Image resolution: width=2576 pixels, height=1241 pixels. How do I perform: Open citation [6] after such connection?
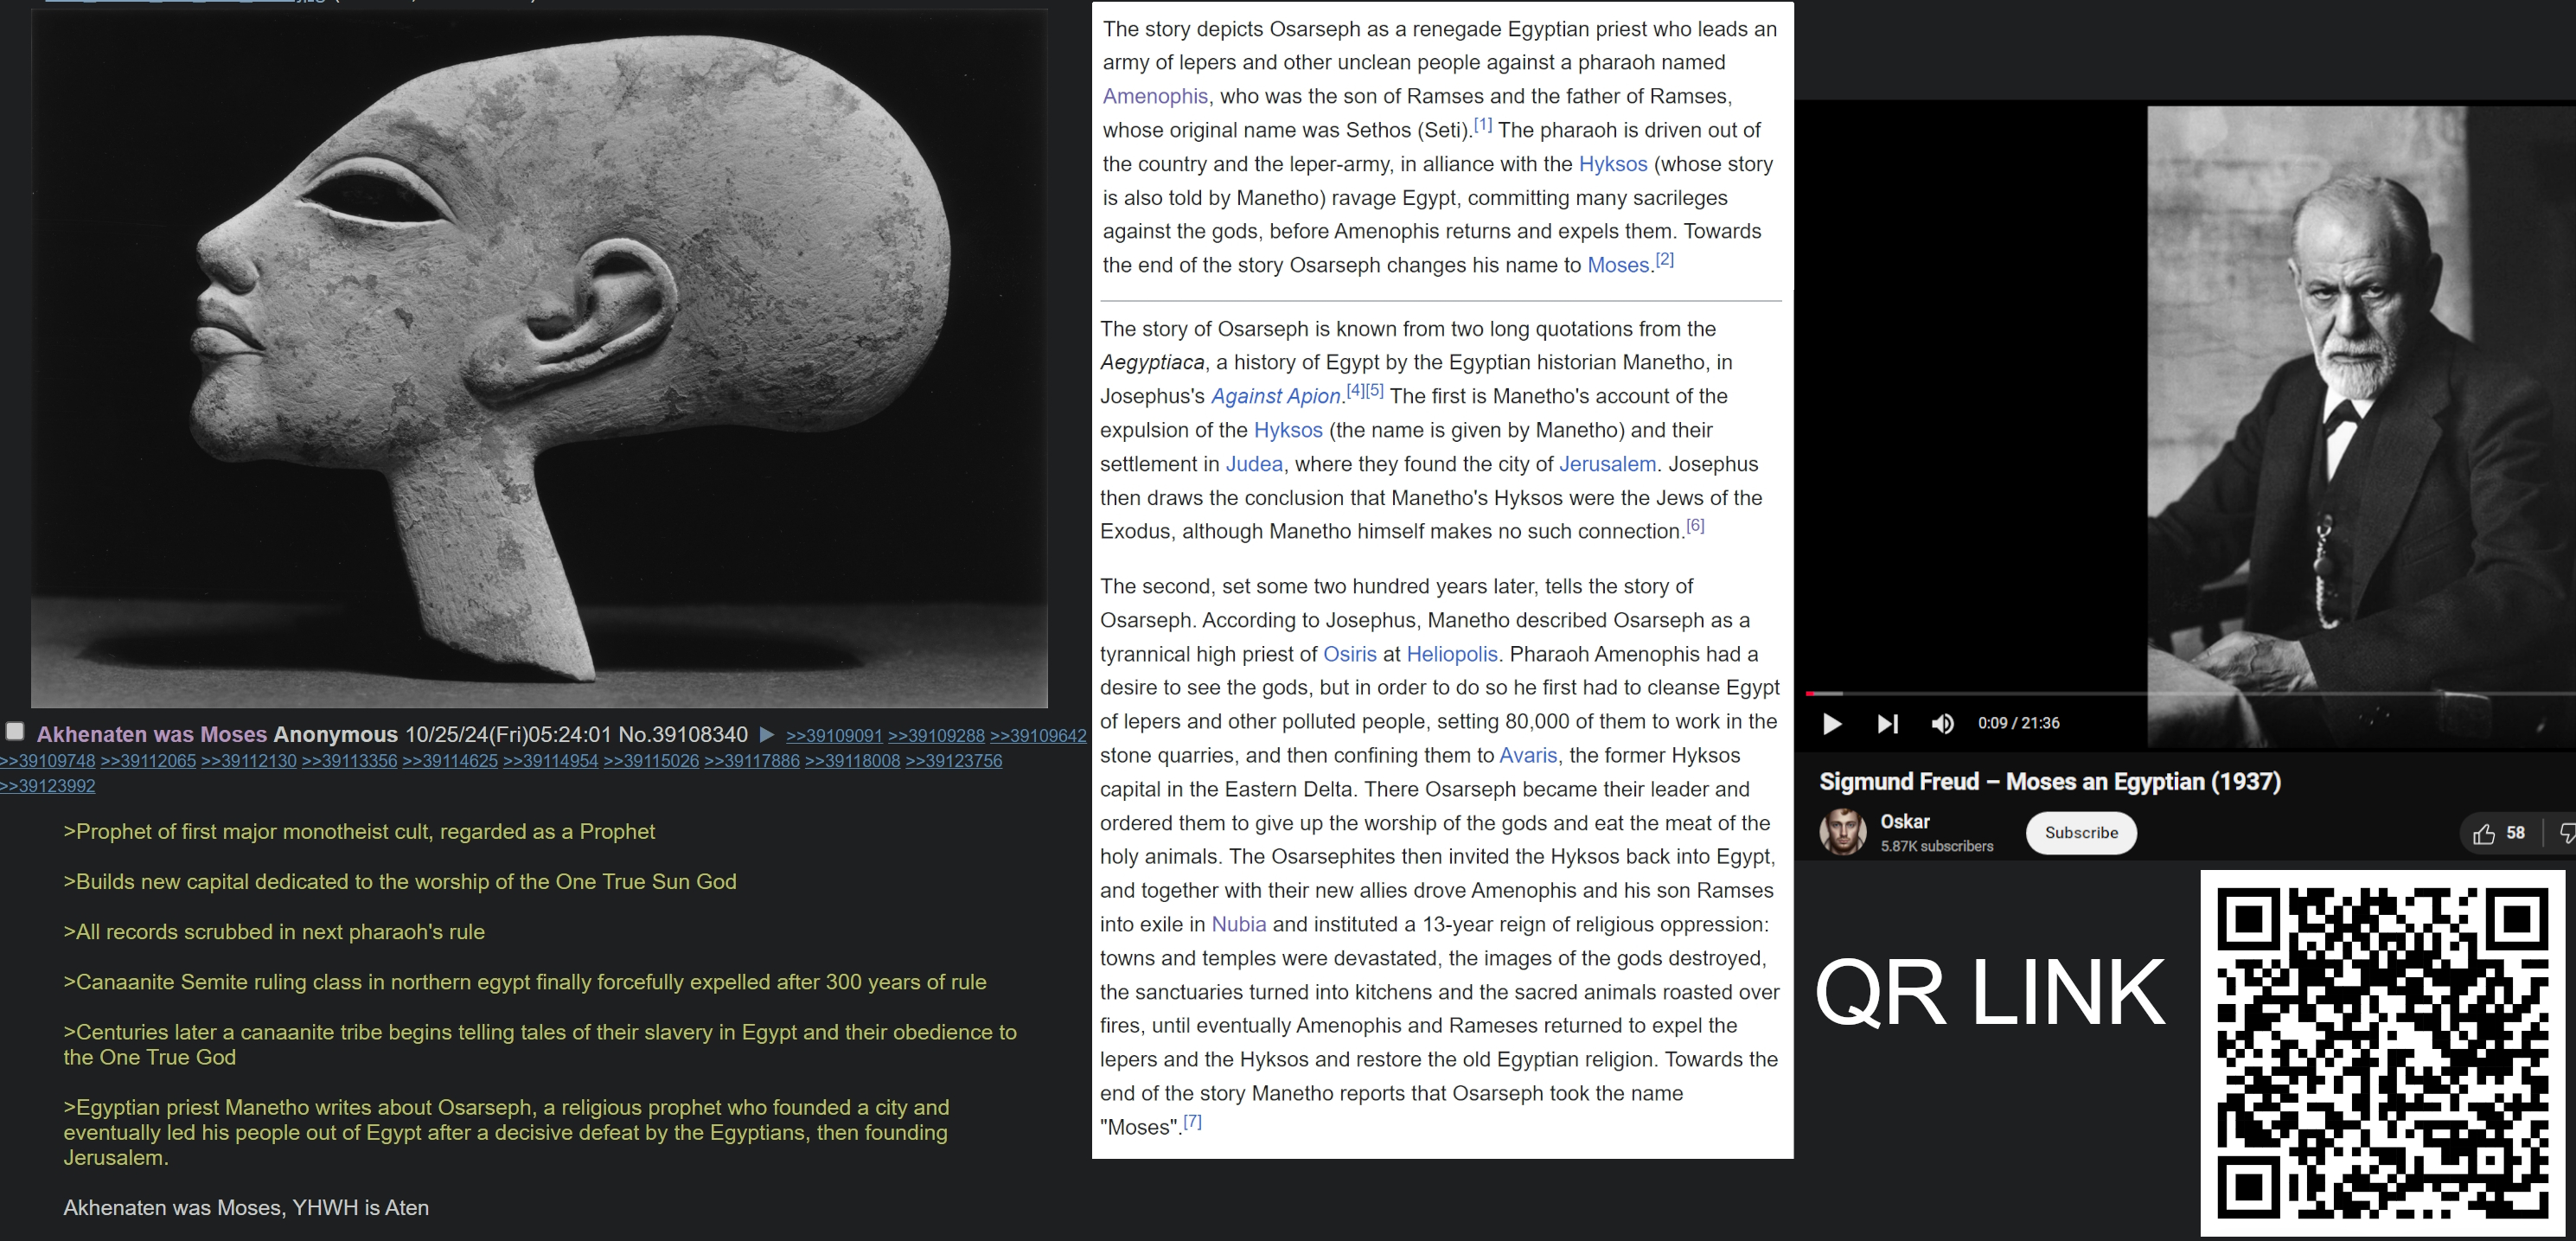[1695, 525]
